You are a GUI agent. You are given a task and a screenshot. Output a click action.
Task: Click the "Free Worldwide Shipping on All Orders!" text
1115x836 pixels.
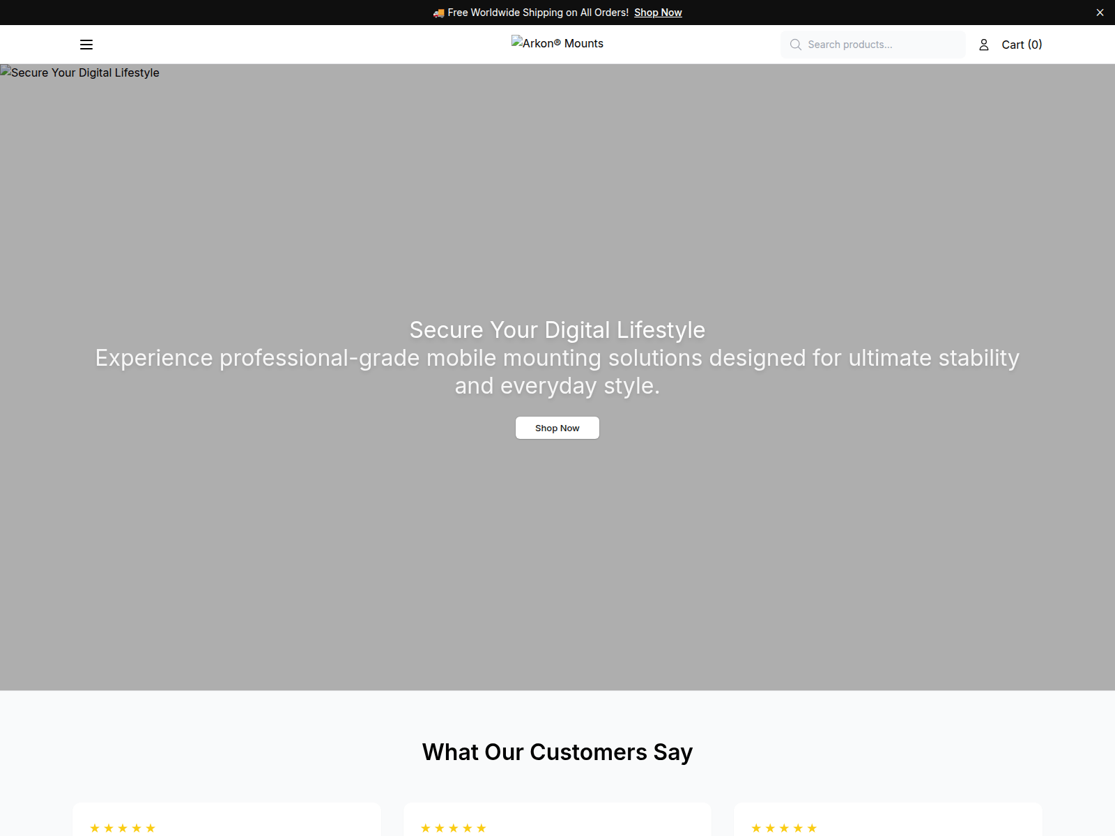[538, 13]
